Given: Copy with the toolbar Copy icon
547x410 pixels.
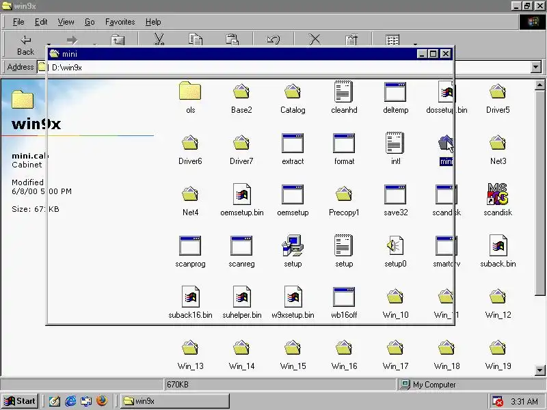Looking at the screenshot, I should click(196, 40).
